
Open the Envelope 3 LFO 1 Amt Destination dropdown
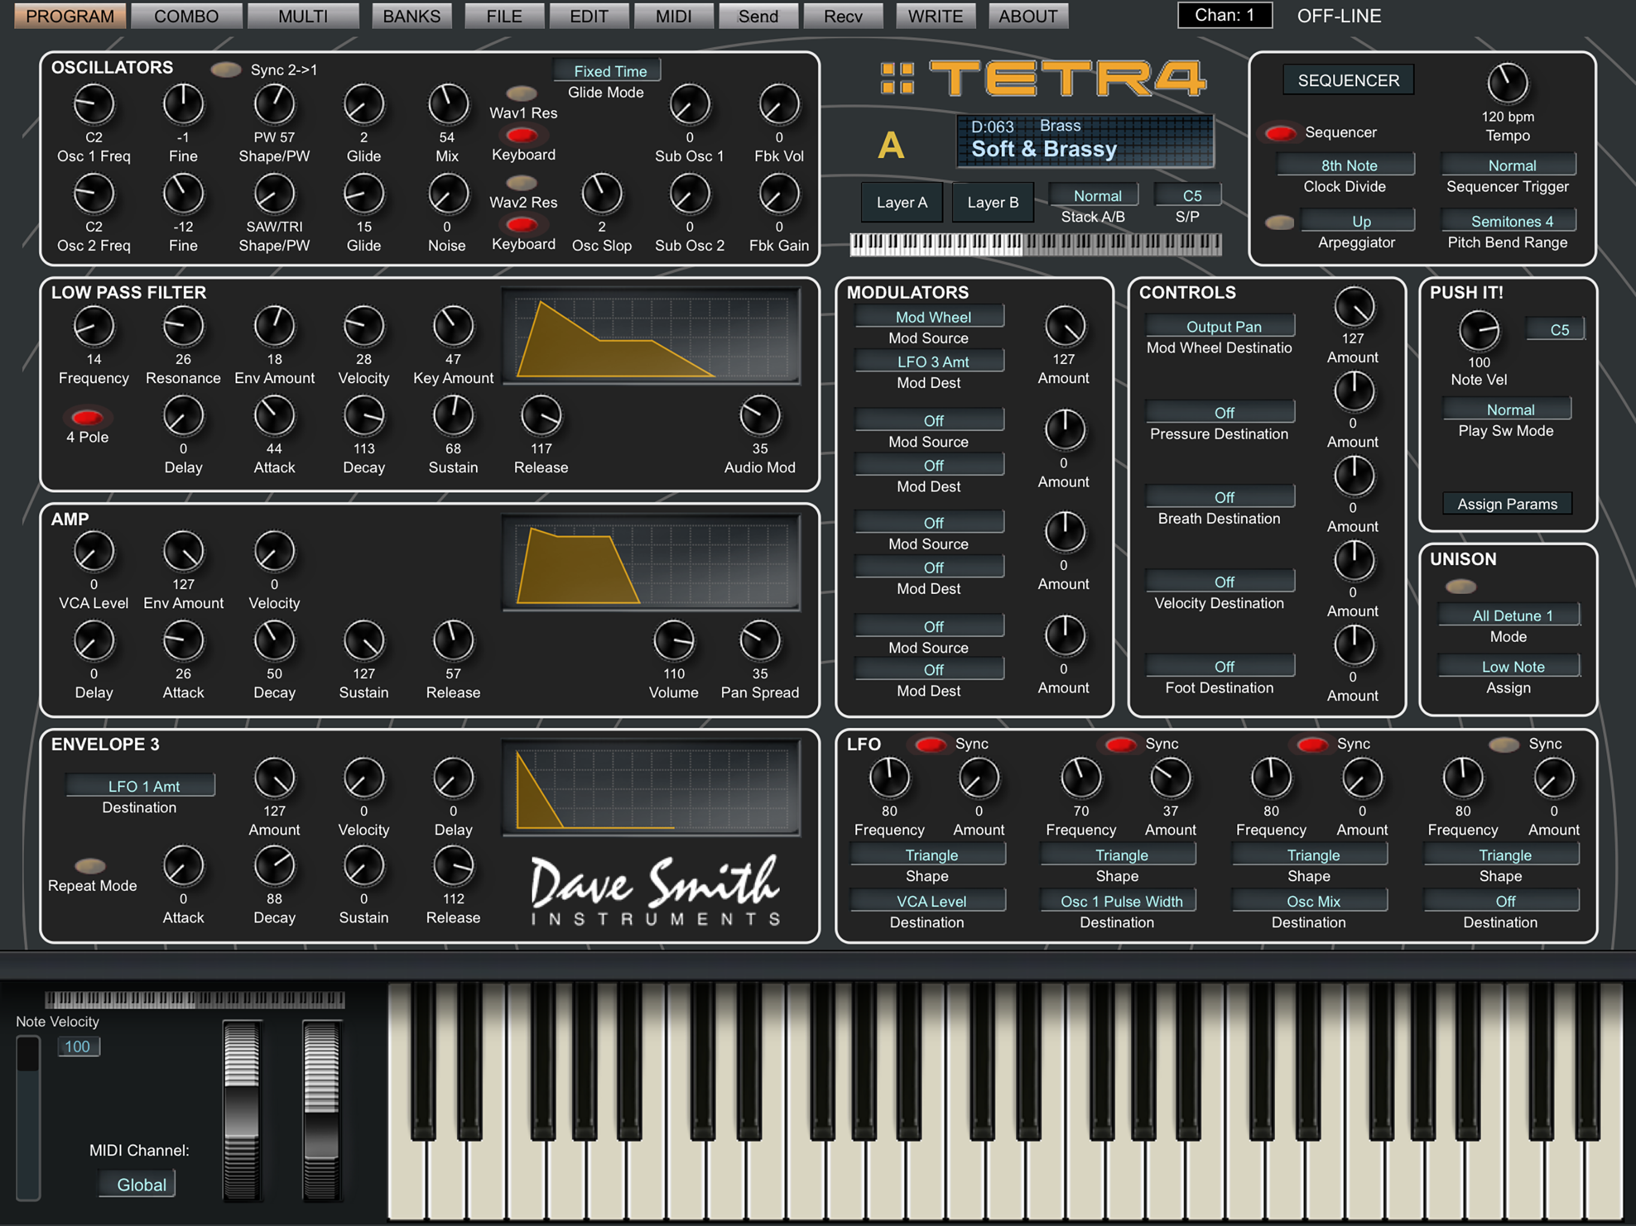(x=141, y=786)
